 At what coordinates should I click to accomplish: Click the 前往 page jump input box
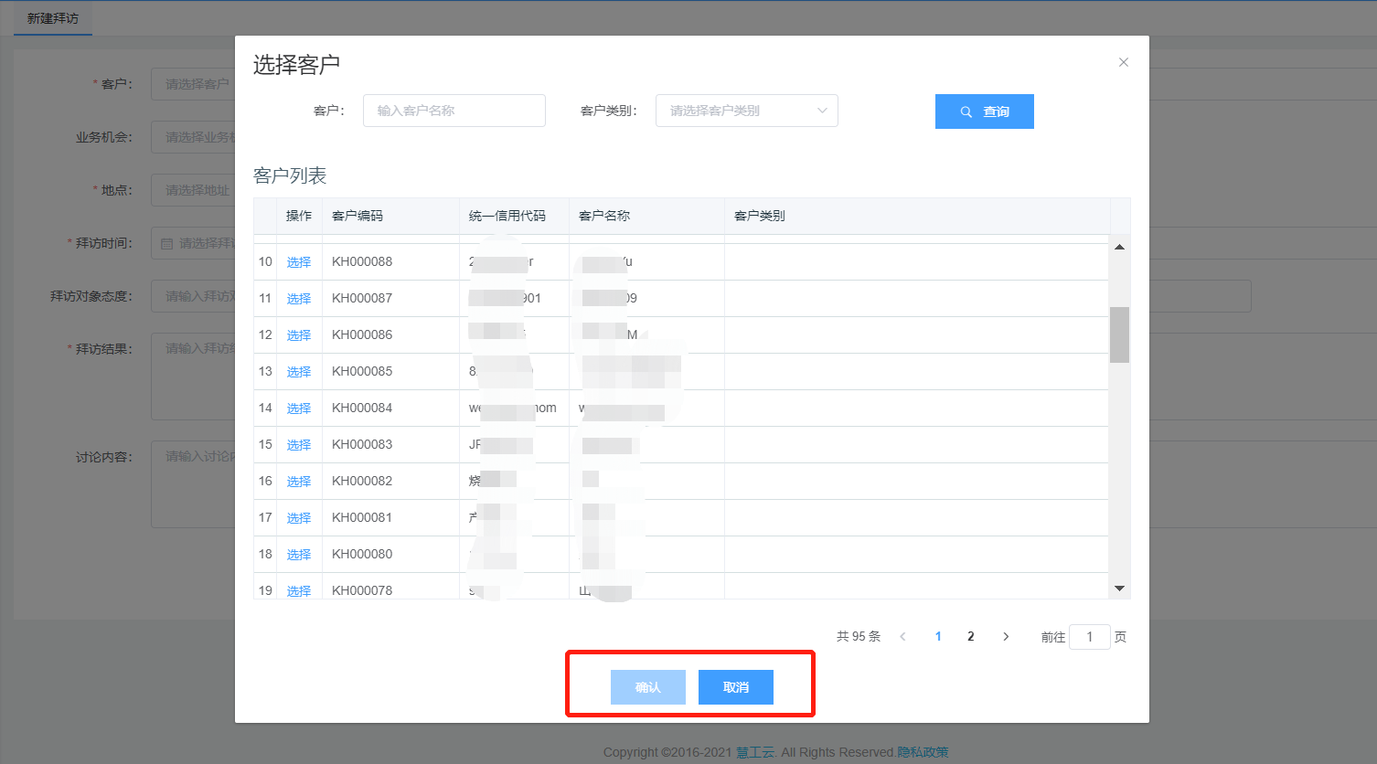1089,637
